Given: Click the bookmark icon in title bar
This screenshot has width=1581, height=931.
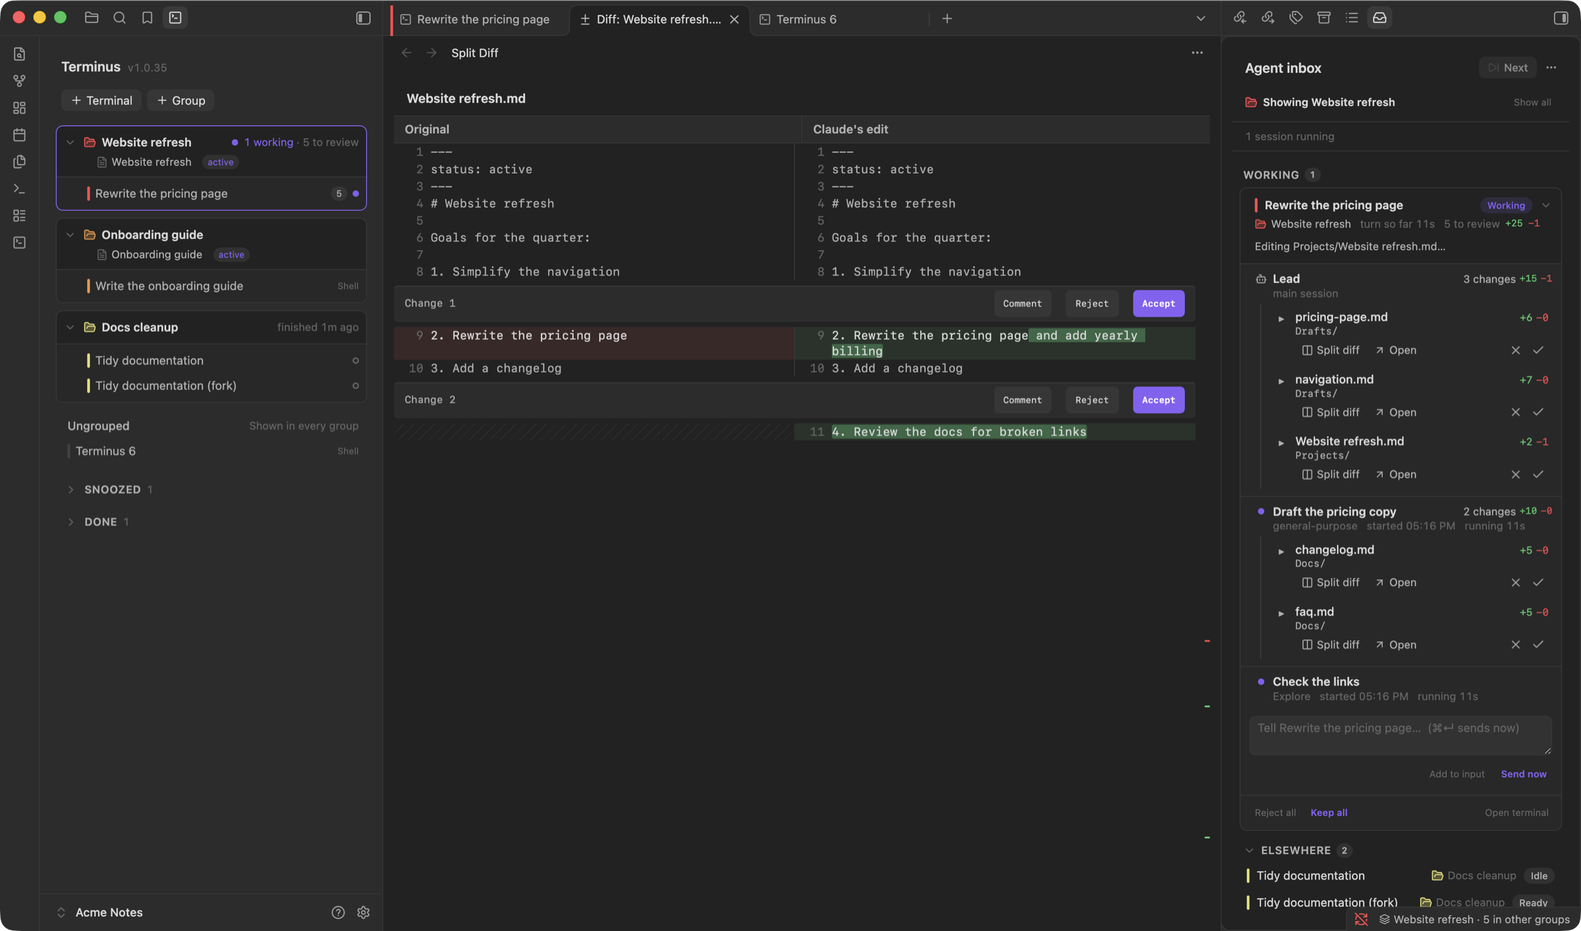Looking at the screenshot, I should click(147, 18).
